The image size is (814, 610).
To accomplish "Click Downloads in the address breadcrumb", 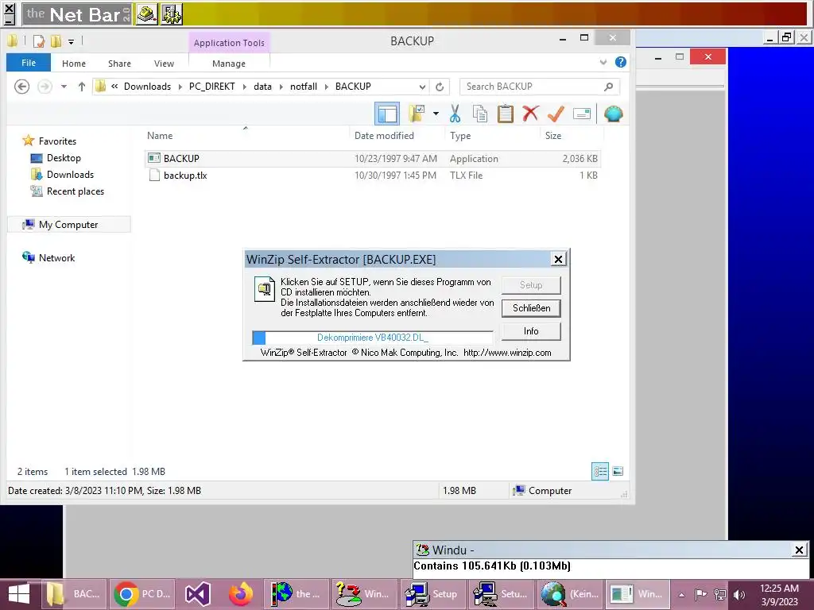I will coord(147,87).
